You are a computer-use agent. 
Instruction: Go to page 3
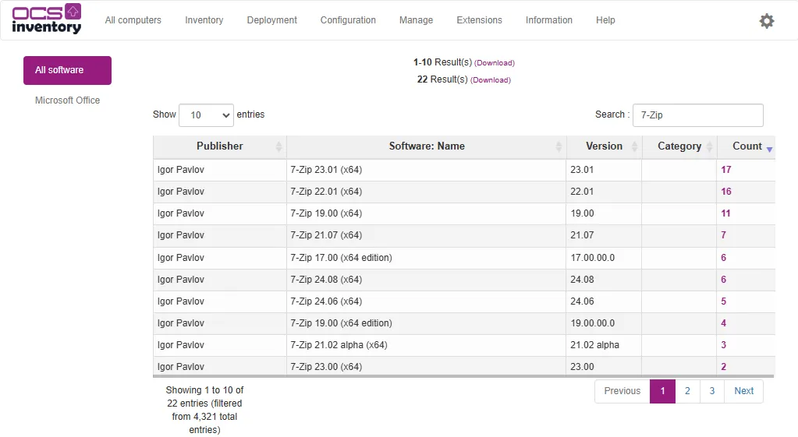coord(712,391)
